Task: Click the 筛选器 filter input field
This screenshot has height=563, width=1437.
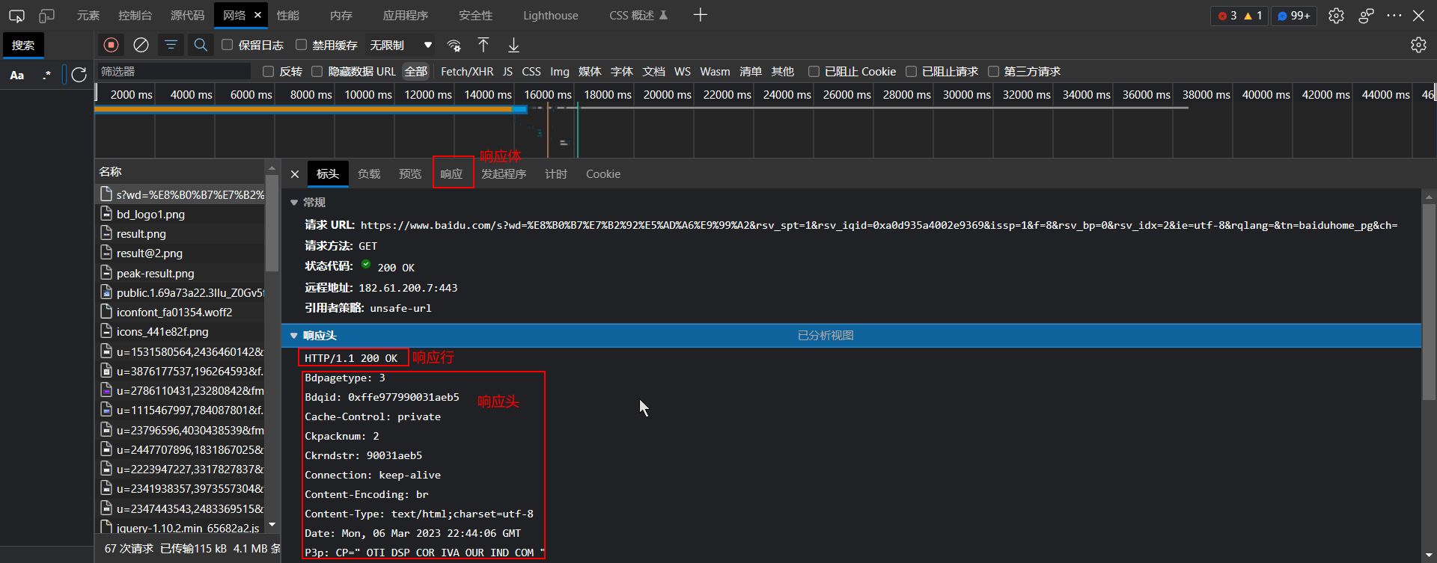Action: pyautogui.click(x=174, y=72)
